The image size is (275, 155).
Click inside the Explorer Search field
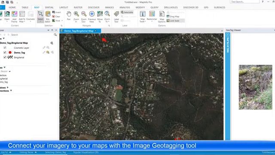[31, 35]
